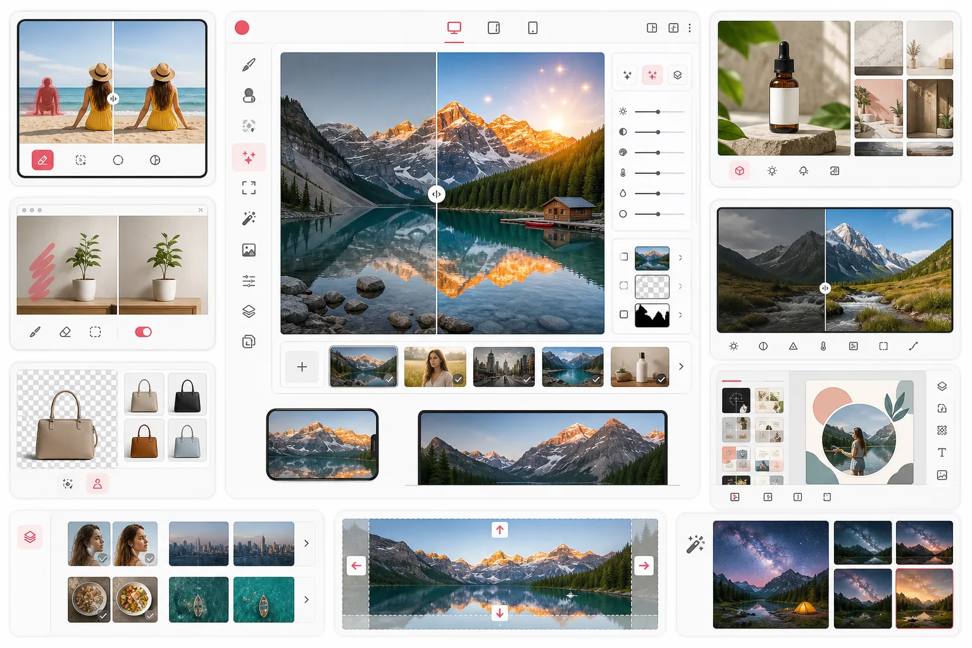Click the duplicate copy icon in main toolbar
Screen dimensions: 972x648
[249, 342]
